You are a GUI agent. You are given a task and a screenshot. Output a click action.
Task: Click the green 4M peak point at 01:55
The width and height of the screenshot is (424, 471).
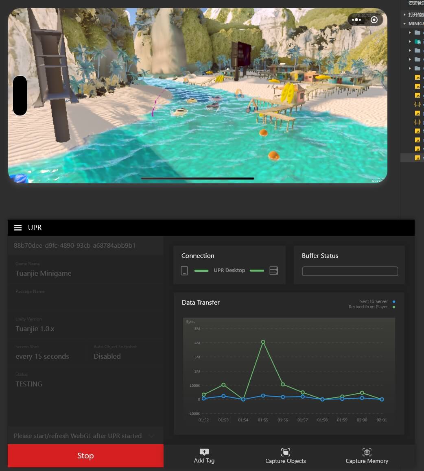(263, 342)
